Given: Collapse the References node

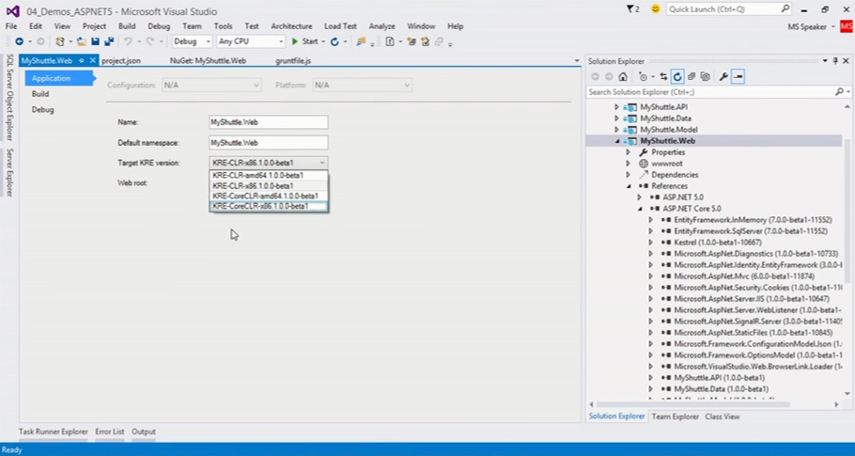Looking at the screenshot, I should 629,186.
